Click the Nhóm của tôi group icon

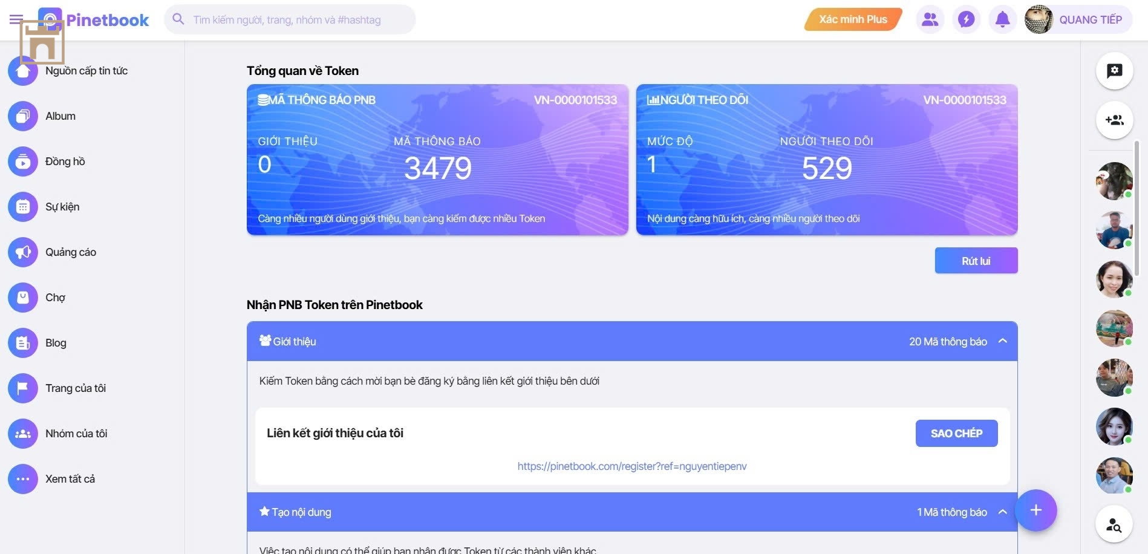[x=23, y=434]
